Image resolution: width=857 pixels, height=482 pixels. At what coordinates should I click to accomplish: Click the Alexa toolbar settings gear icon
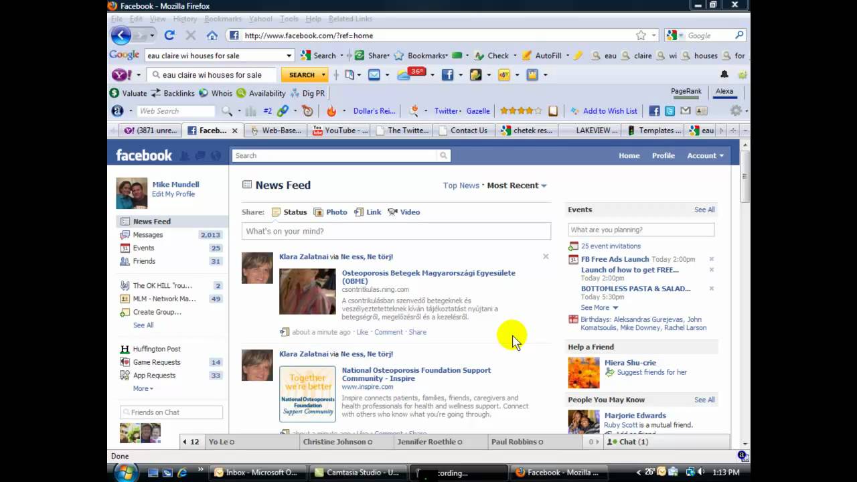736,111
